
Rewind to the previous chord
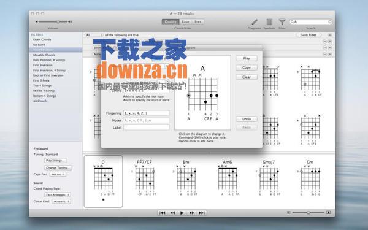(172, 213)
